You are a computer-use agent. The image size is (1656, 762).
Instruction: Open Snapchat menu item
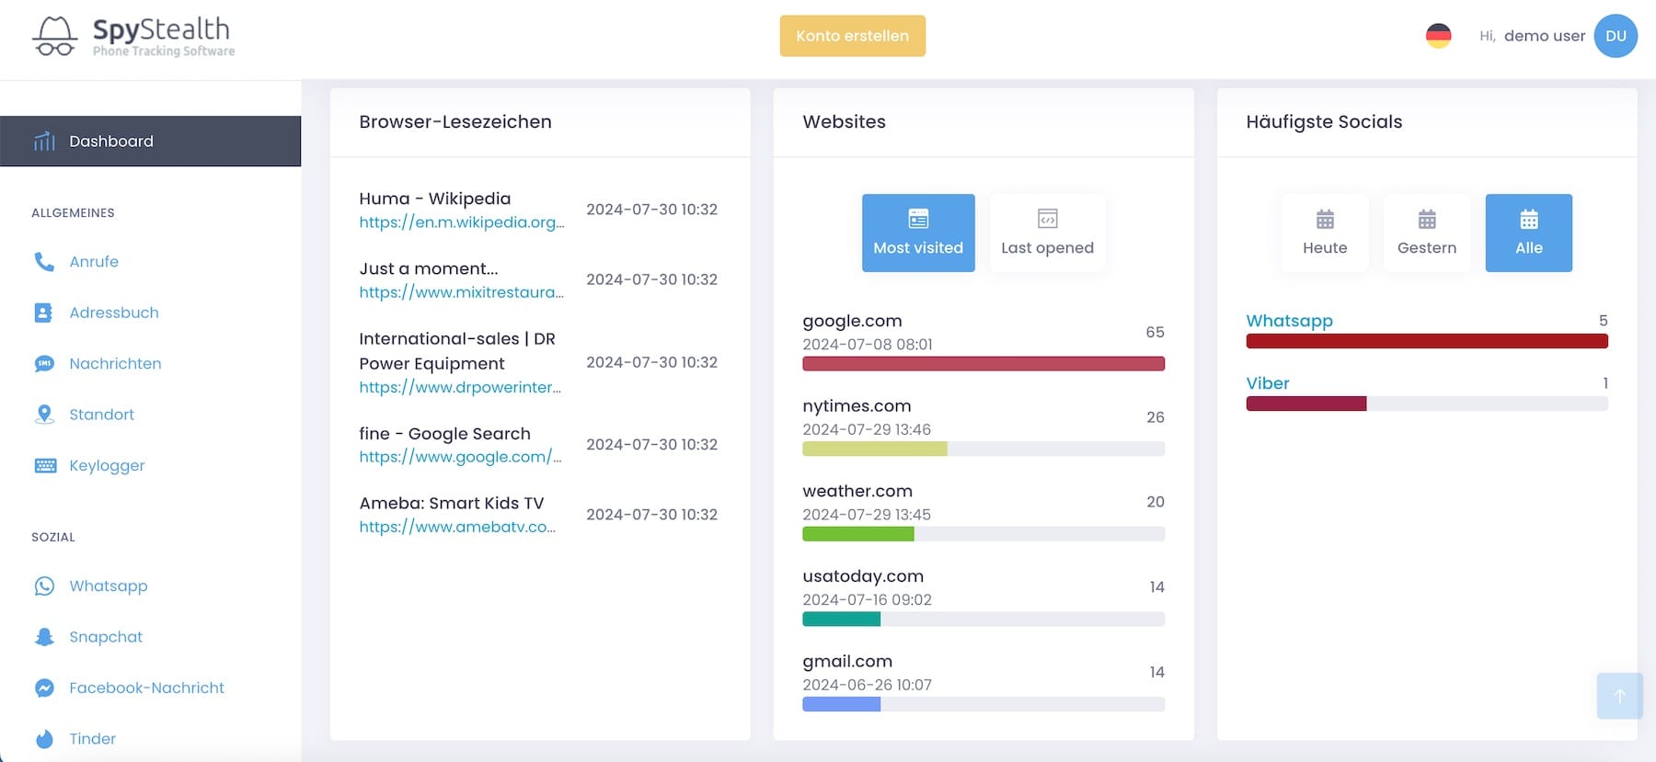[106, 637]
